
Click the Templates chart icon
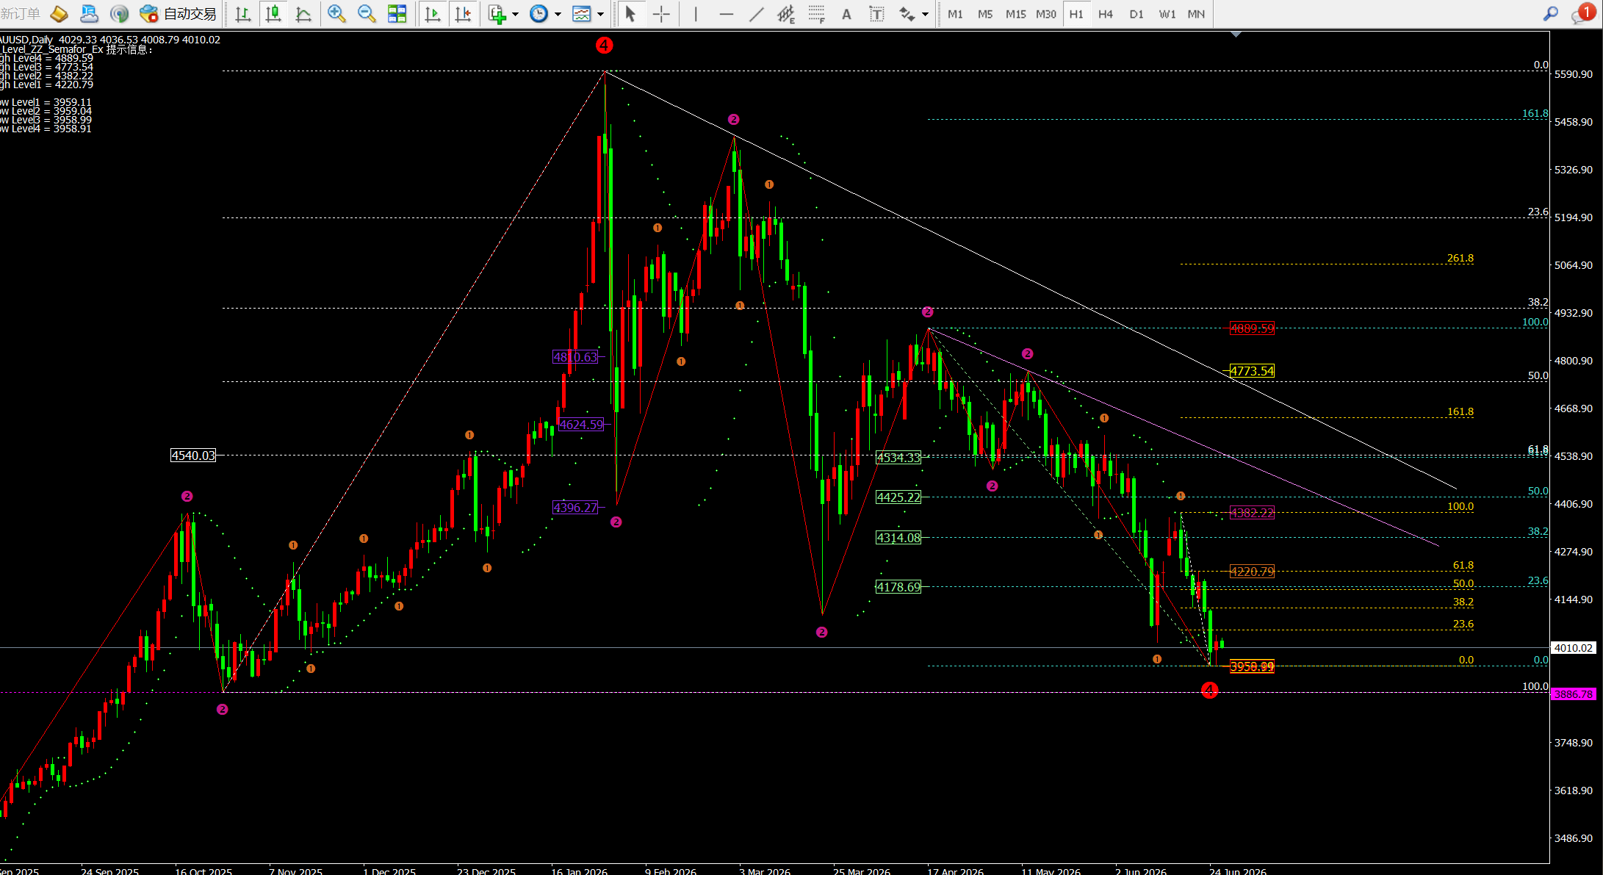(x=582, y=13)
